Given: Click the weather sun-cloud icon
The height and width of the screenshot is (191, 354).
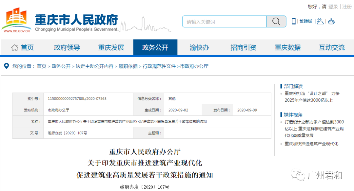Looking at the screenshot, I should 320,21.
